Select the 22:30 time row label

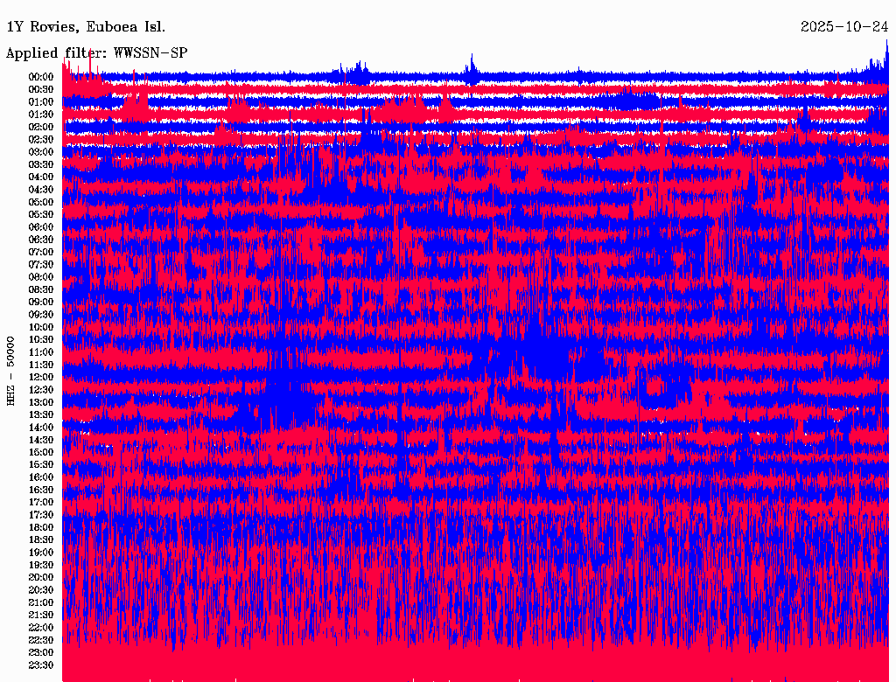pos(41,640)
